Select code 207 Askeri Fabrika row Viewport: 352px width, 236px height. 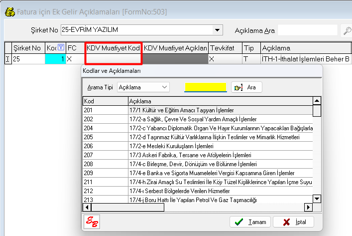pyautogui.click(x=199, y=155)
